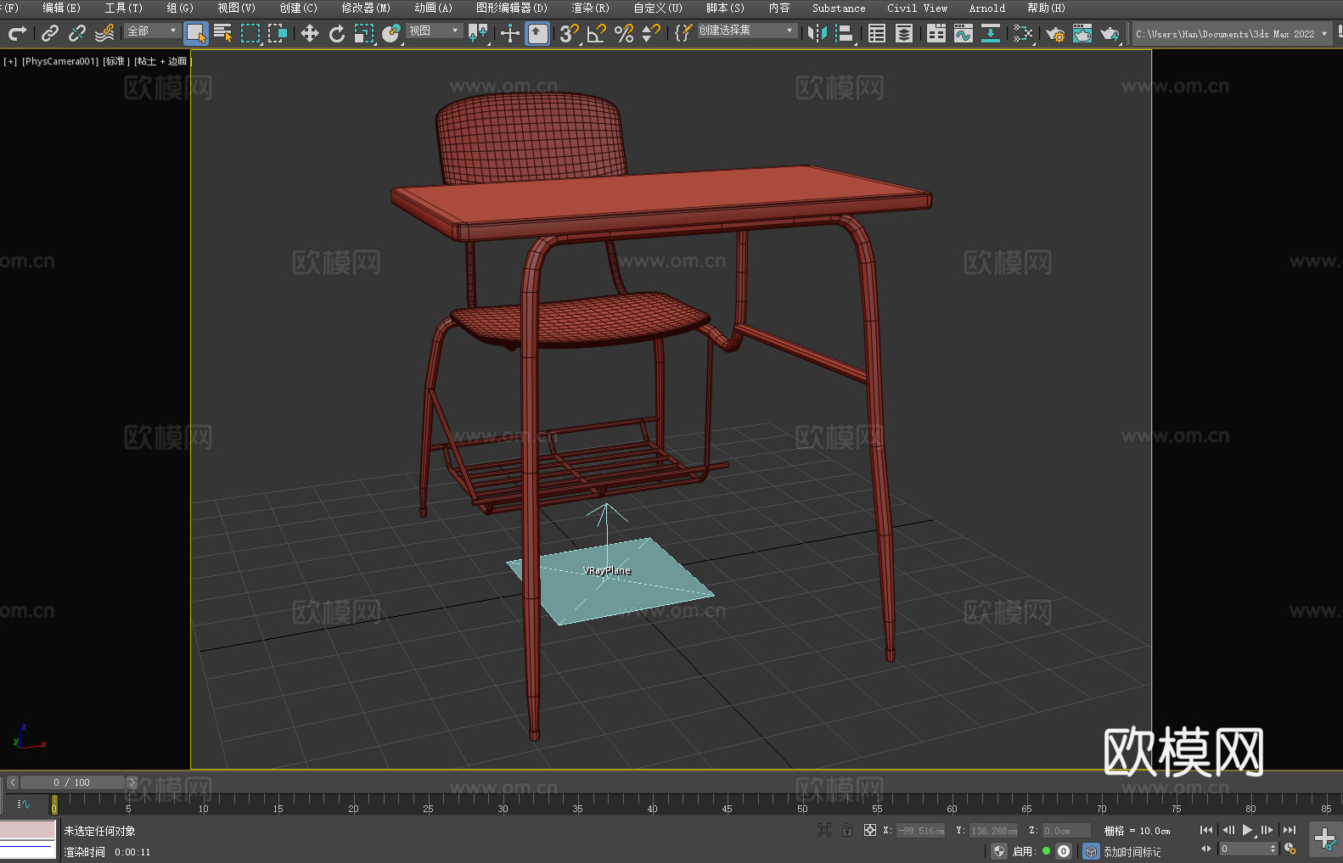Open the 修改器(M) menu
1343x863 pixels.
coord(366,8)
